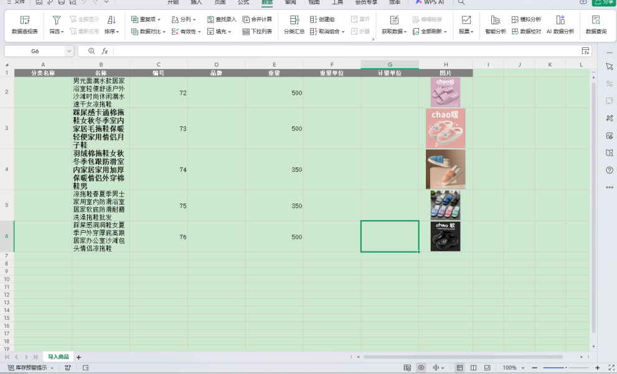Click the zoom magnifier icon in formula bar
The image size is (617, 374).
coord(92,51)
